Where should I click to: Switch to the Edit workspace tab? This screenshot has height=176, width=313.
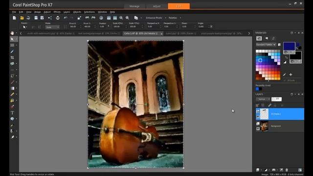click(x=179, y=6)
